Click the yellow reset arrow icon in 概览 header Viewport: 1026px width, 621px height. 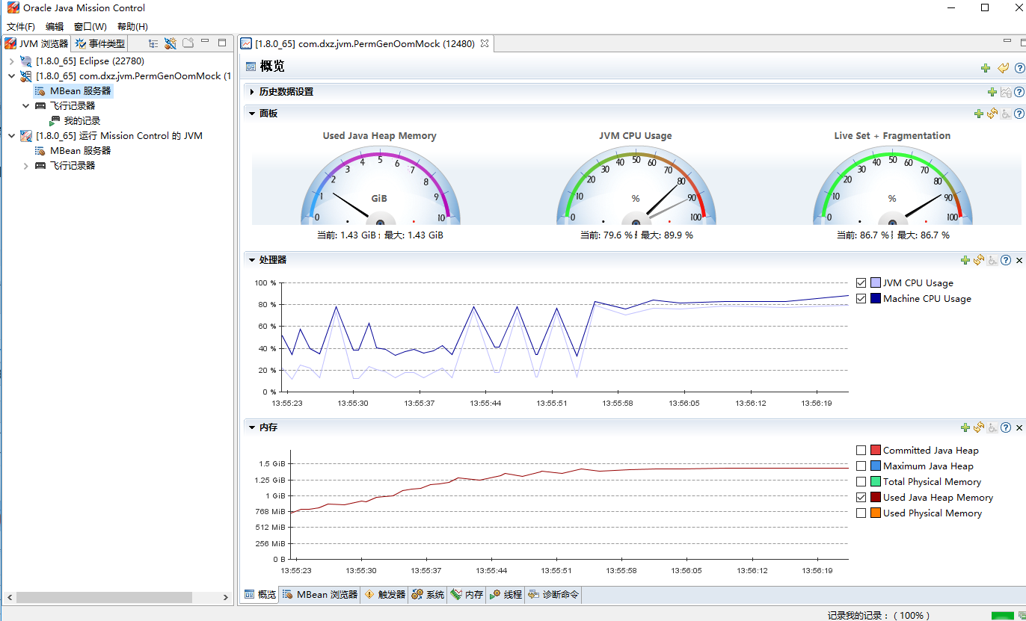1004,68
